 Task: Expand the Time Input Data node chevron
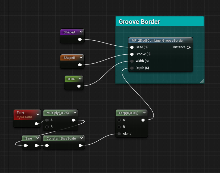[x=38, y=114]
